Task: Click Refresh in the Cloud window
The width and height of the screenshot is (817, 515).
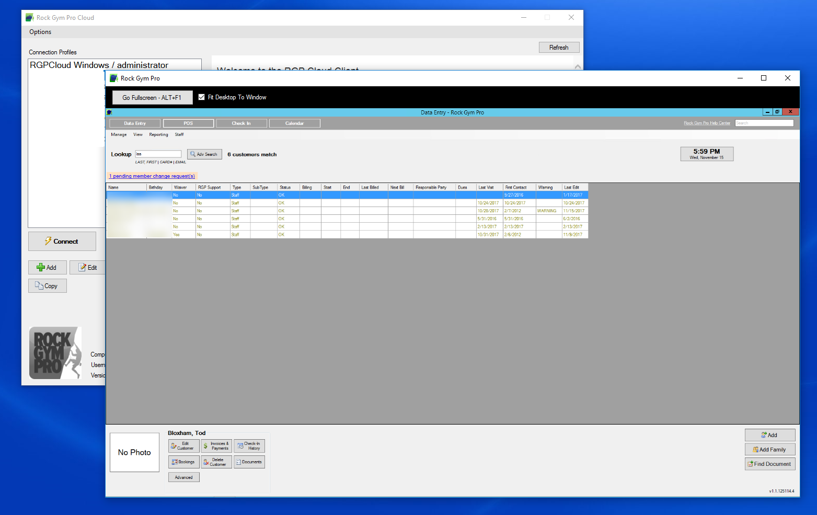Action: click(x=559, y=48)
